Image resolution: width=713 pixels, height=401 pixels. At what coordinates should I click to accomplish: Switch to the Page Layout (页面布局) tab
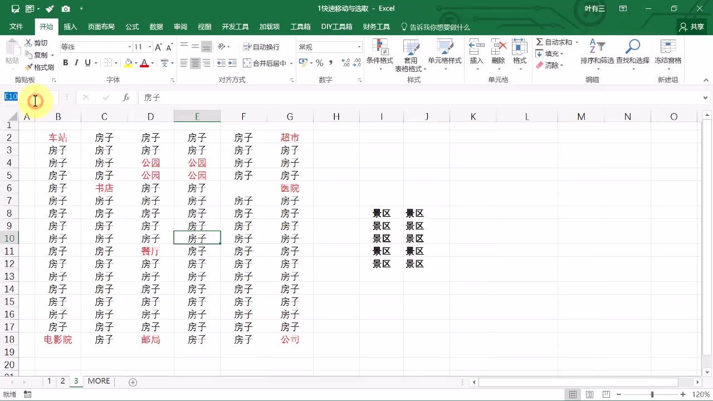point(101,27)
